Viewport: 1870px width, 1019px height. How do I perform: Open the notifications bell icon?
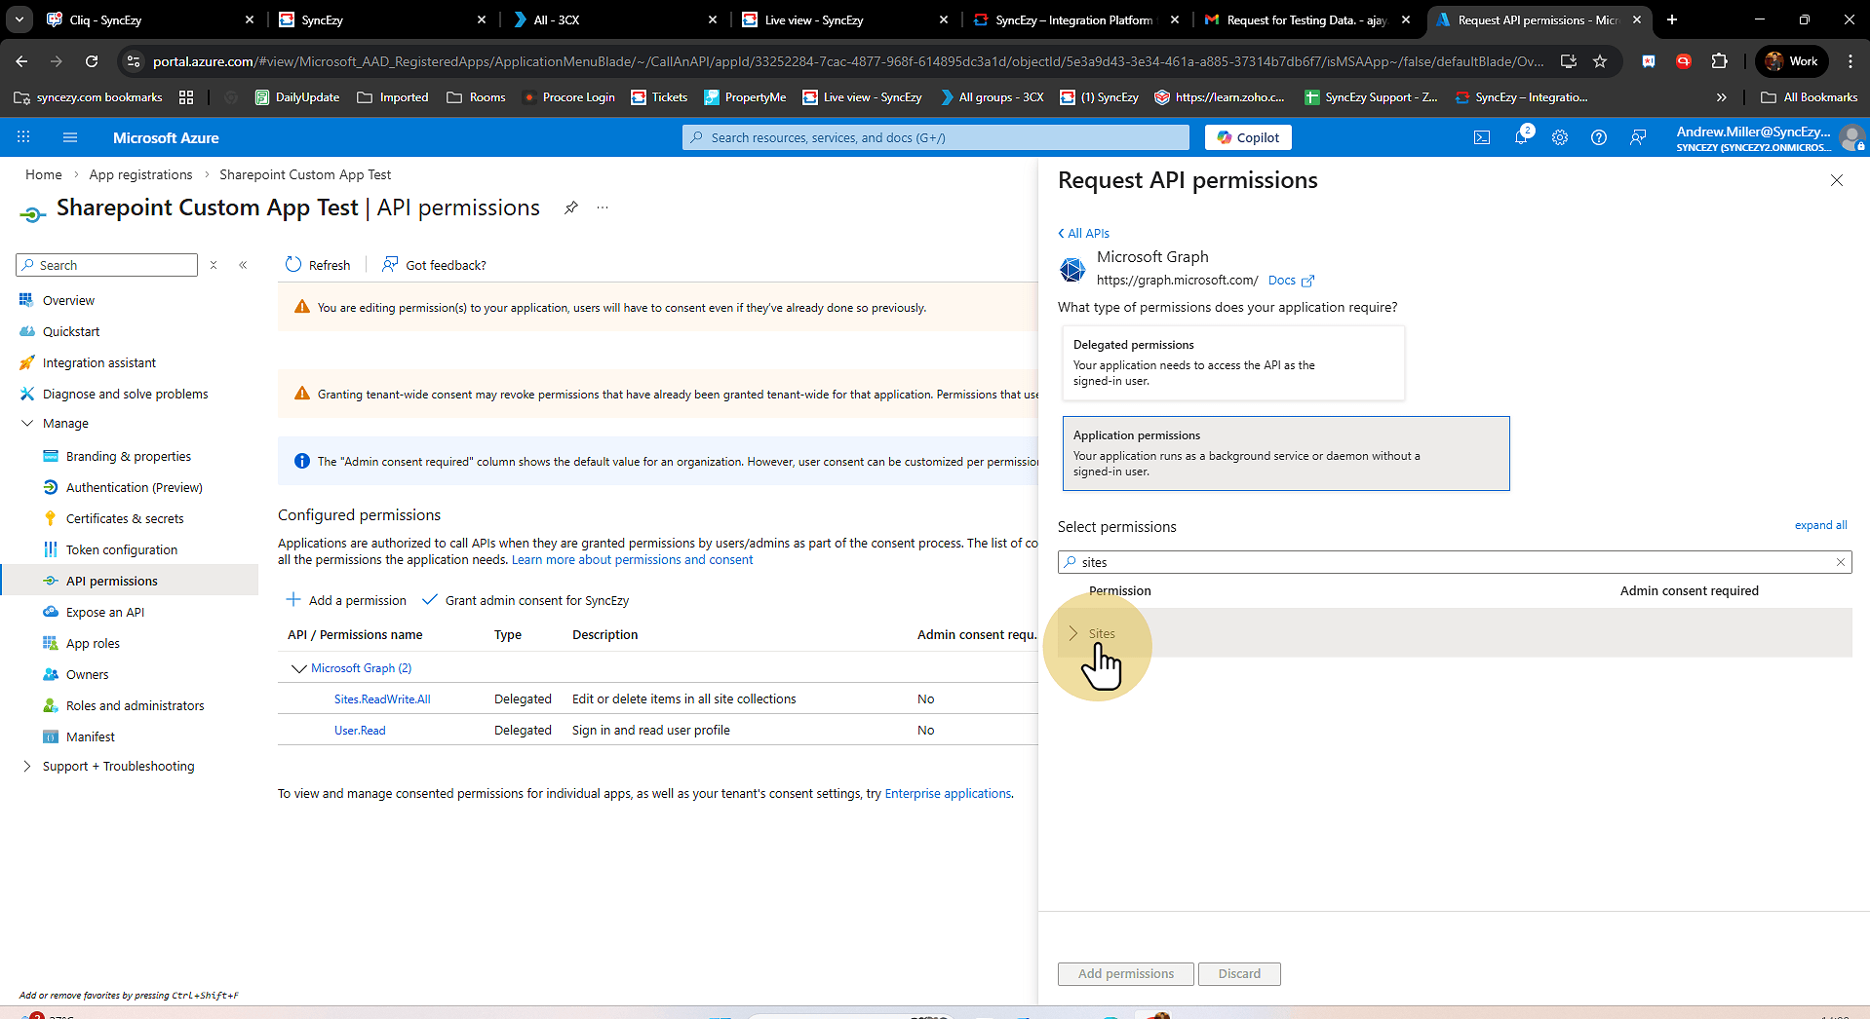tap(1521, 137)
